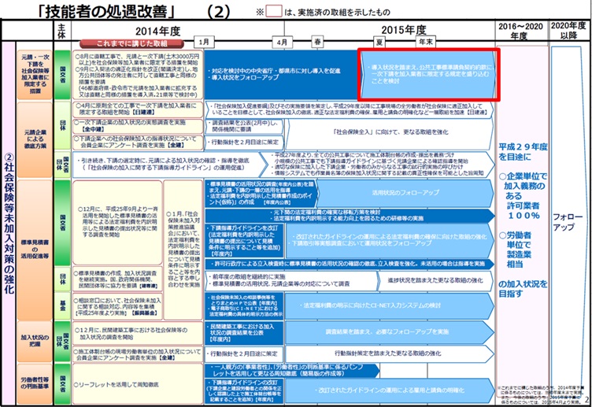Viewport: 592px width, 407px height.
Task: Click cell 下請指導ガイドラインを改訂(法定福利費を内訳明示
Action: click(x=245, y=241)
